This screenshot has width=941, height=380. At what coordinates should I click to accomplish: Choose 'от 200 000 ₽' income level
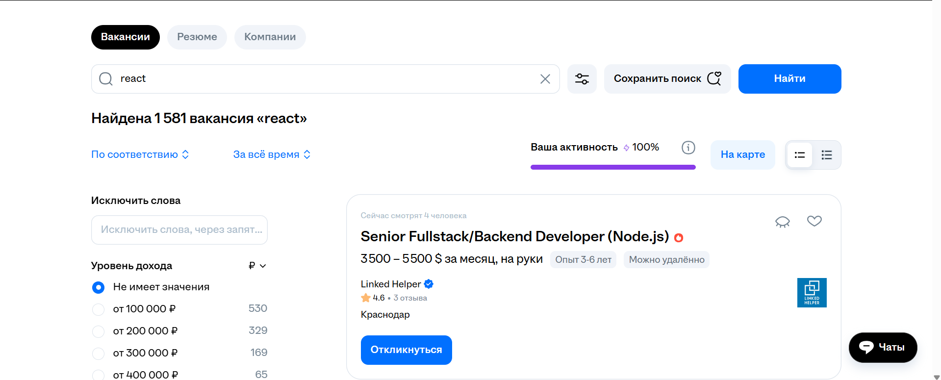click(x=99, y=331)
